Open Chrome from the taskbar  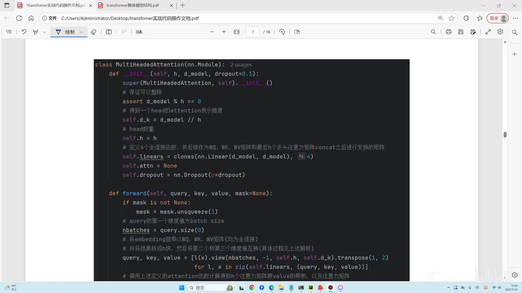point(252,288)
